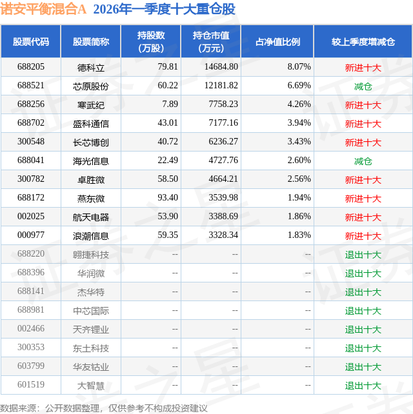This screenshot has width=413, height=414.
Task: Select stock name 寒武纪
Action: 91,105
